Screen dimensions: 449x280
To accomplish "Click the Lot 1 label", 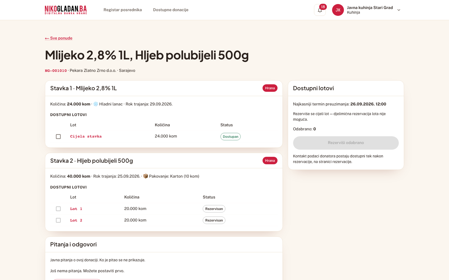I will [76, 209].
